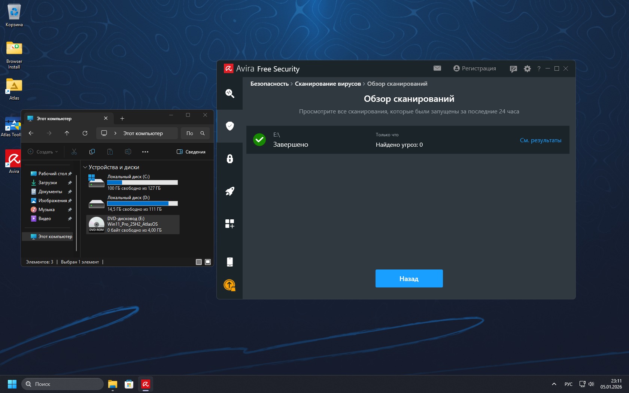Switch Explorer to large icons view
This screenshot has width=629, height=393.
pos(208,262)
